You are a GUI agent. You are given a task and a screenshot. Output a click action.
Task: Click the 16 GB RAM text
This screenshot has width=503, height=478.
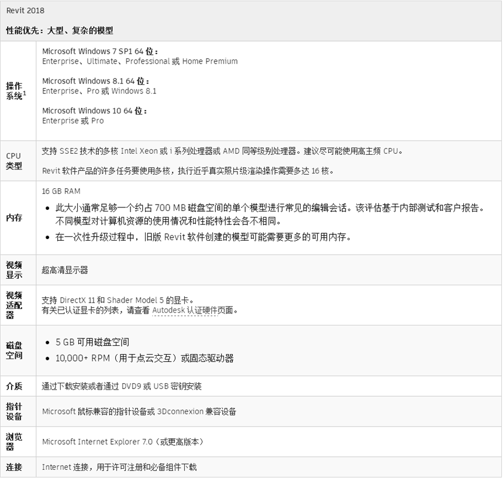(x=61, y=191)
